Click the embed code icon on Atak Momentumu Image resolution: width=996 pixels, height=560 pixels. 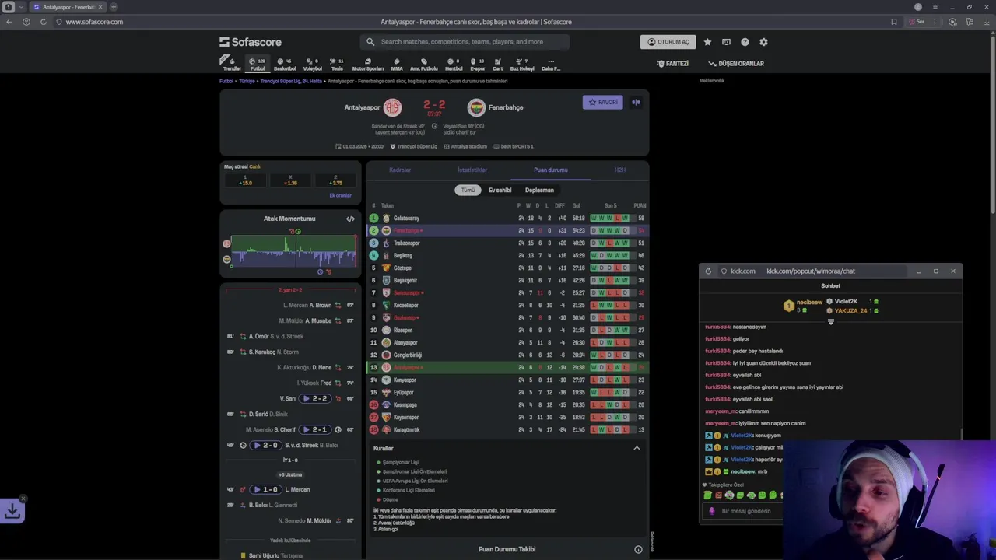[350, 219]
